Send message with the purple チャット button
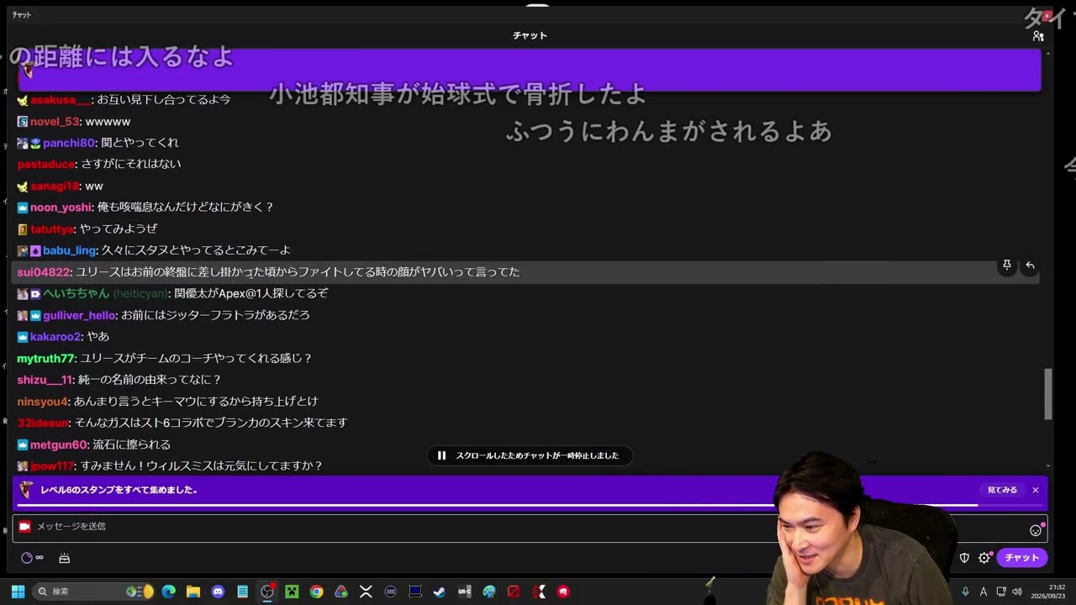 (1022, 557)
